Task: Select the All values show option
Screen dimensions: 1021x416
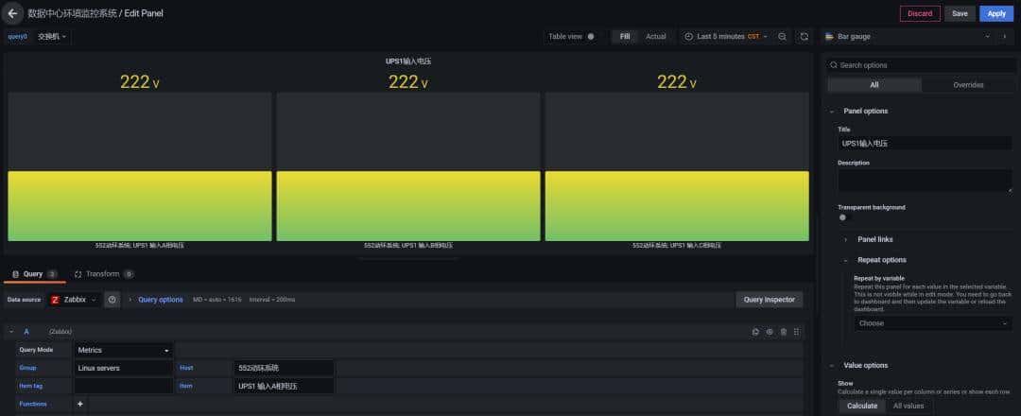Action: click(909, 407)
